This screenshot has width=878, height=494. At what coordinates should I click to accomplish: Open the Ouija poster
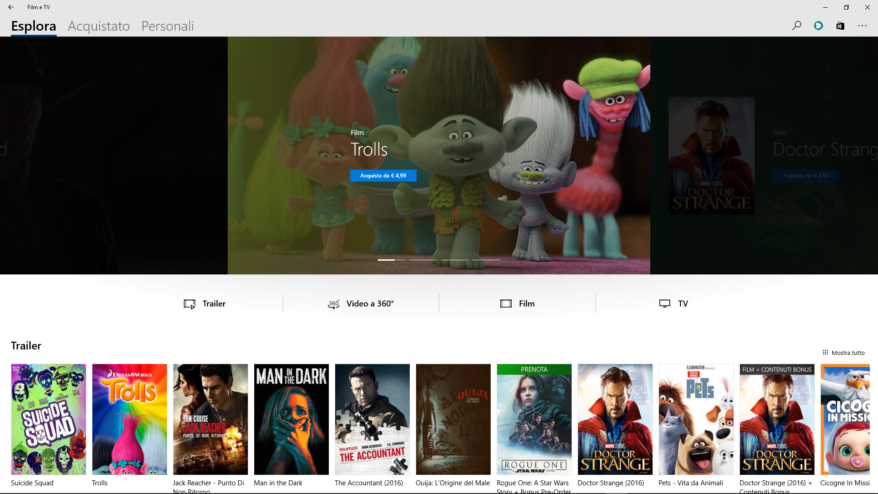coord(453,419)
